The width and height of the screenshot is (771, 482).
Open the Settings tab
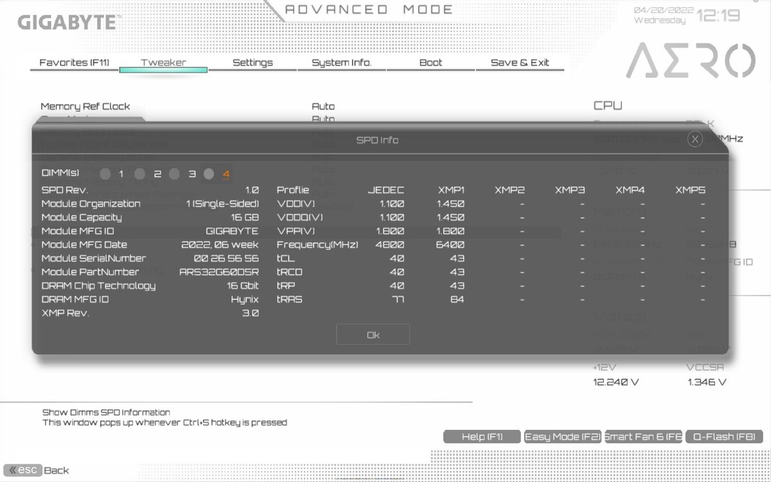[x=253, y=62]
